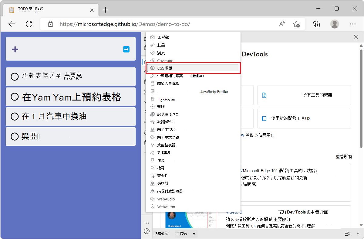
Task: Open the DevTools more options menu
Action: (147, 223)
